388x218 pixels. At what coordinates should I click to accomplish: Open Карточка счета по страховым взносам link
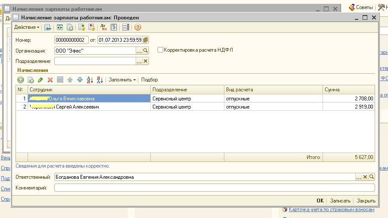[x=332, y=209]
